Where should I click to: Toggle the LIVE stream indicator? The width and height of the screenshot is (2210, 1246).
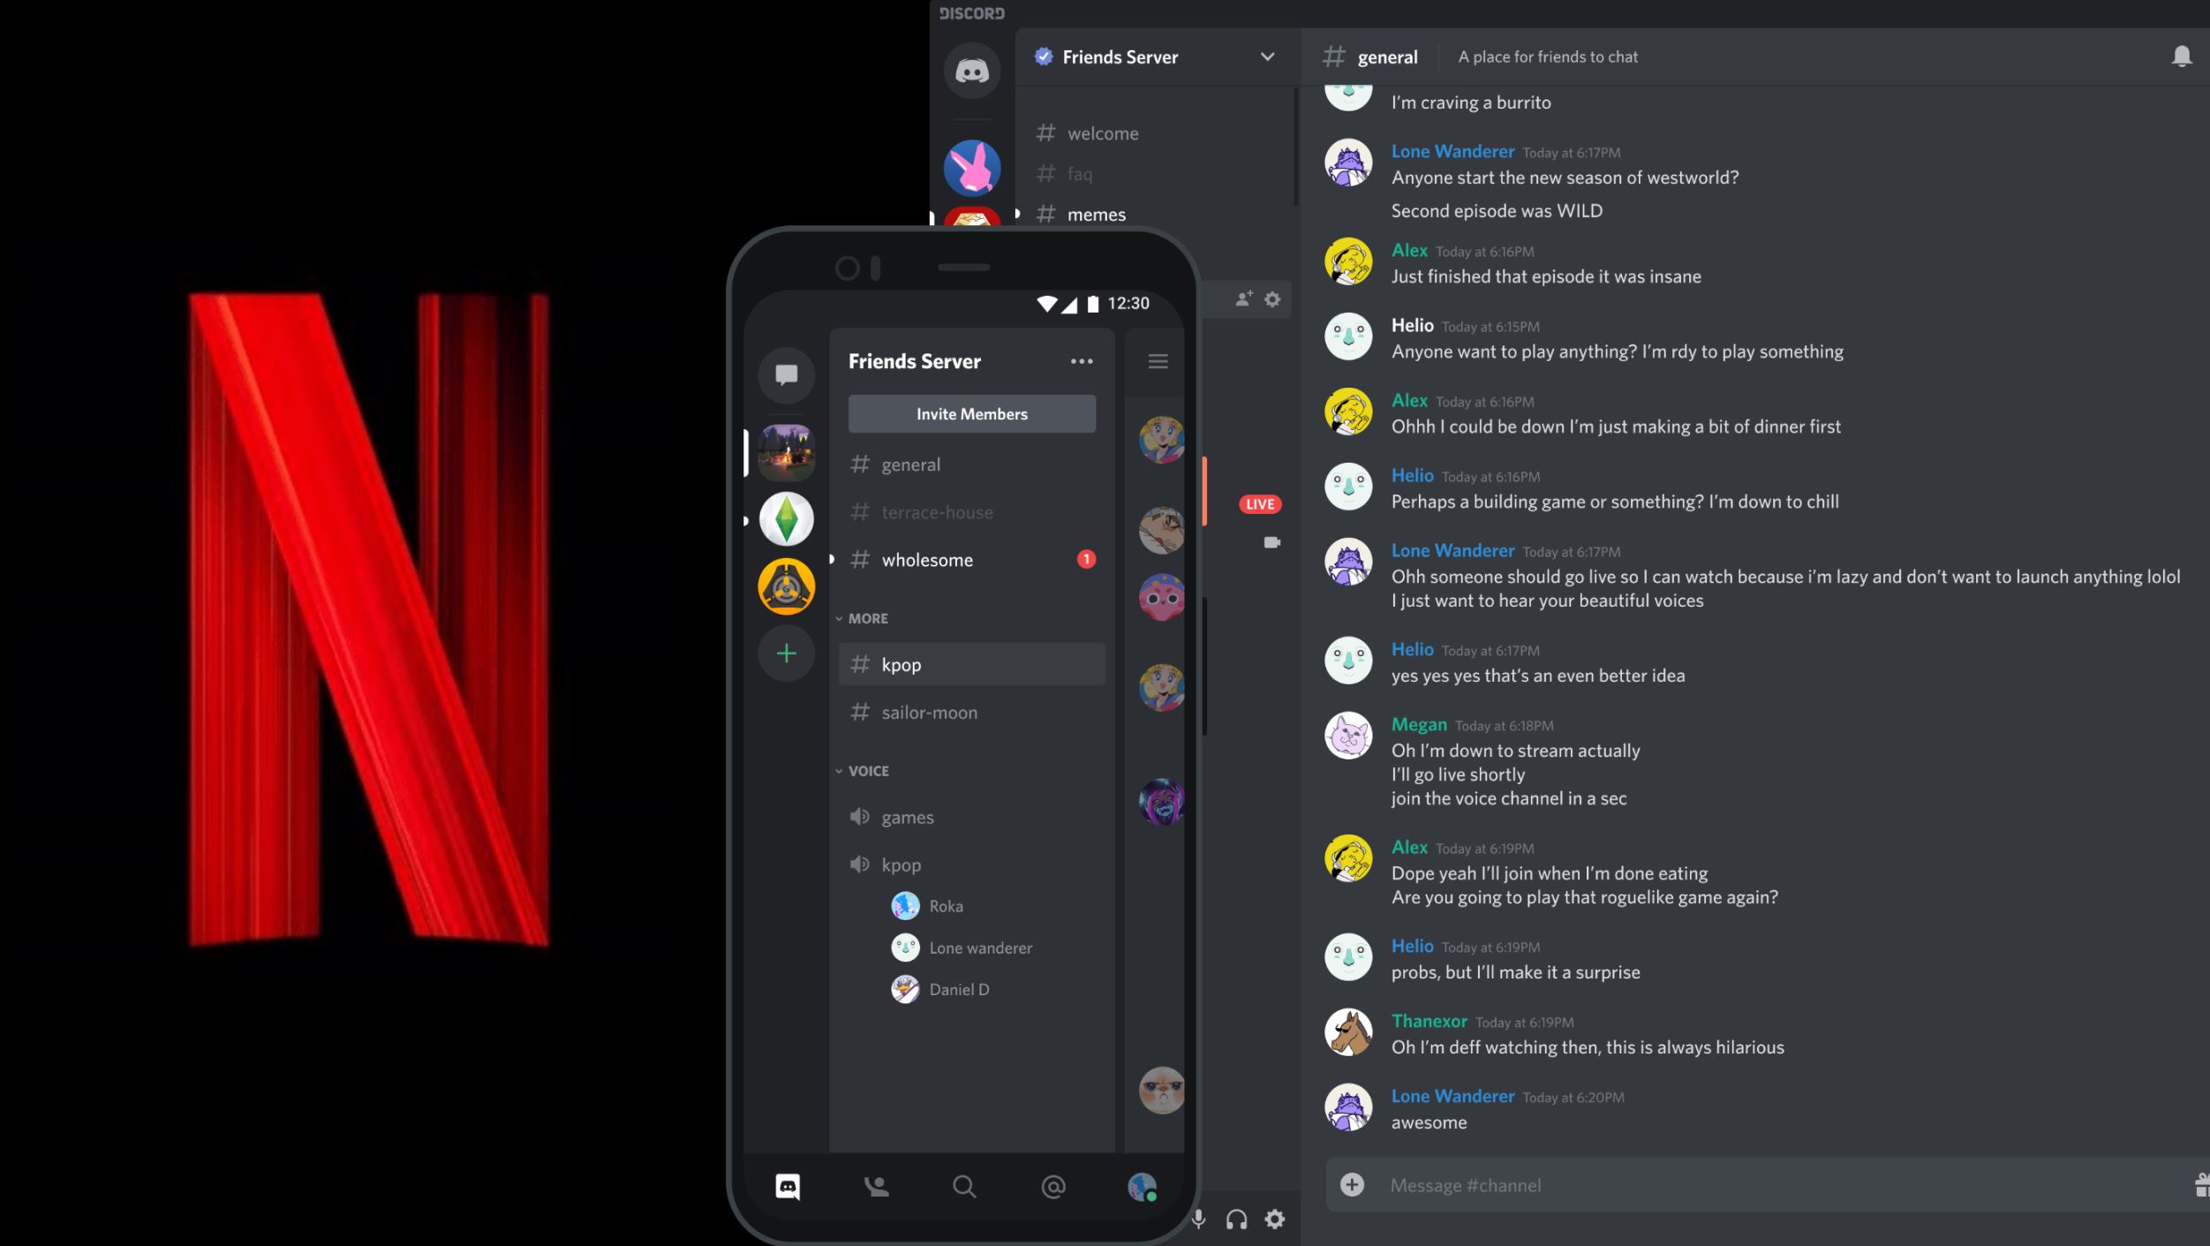(1260, 502)
